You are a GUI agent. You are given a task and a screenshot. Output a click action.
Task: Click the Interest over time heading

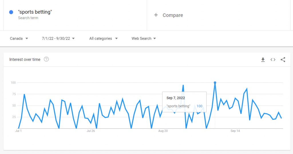tap(25, 59)
